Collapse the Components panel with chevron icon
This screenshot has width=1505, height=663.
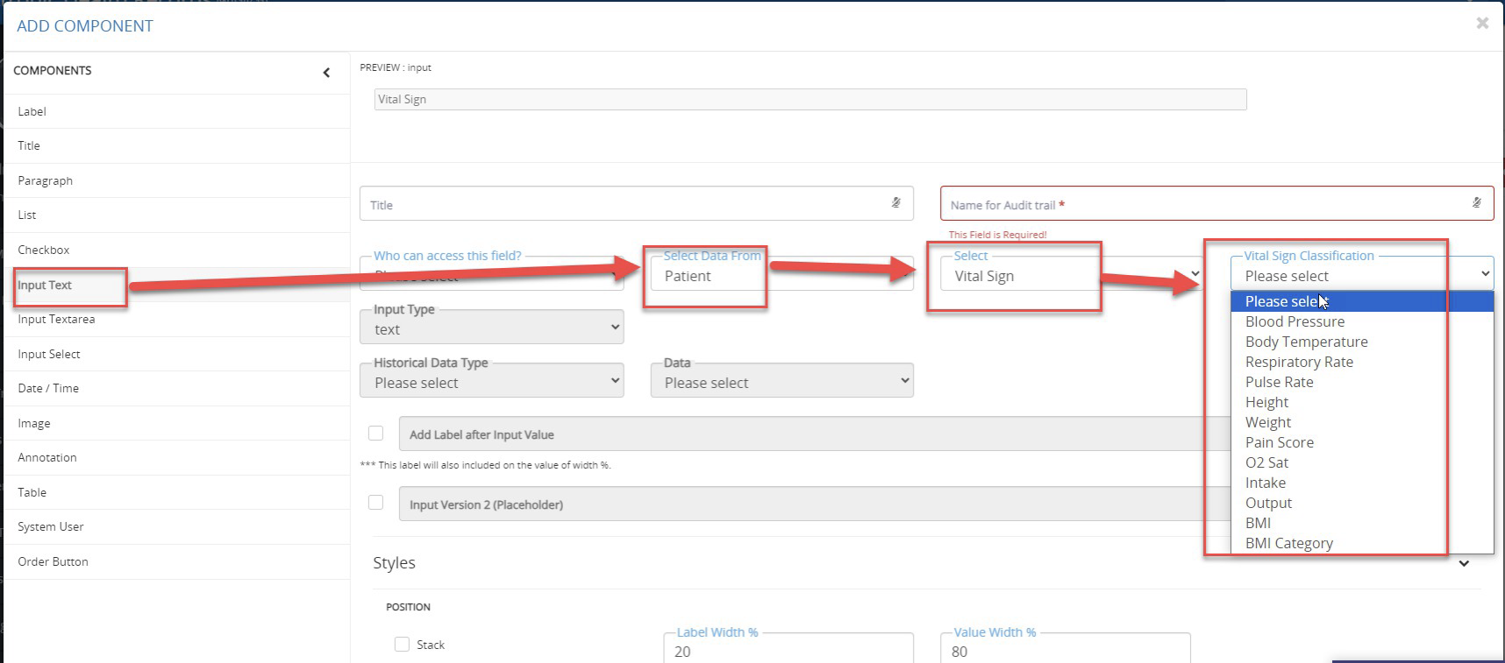tap(326, 73)
